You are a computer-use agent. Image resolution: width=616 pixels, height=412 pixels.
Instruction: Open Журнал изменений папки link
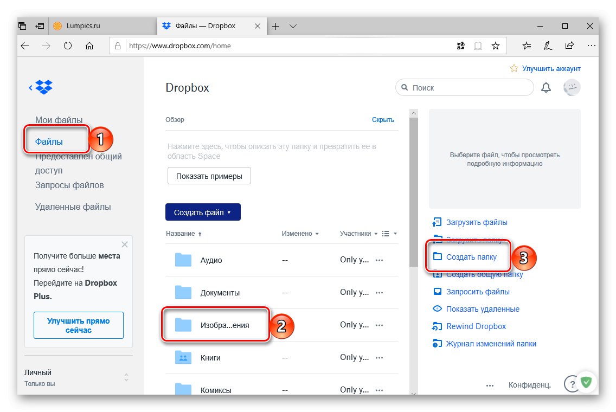[x=491, y=344]
